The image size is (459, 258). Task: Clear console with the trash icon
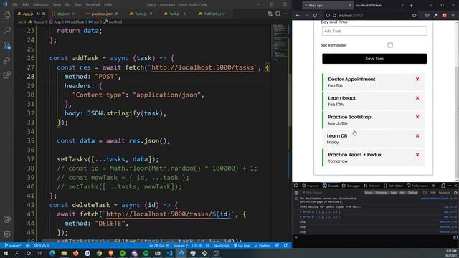296,193
